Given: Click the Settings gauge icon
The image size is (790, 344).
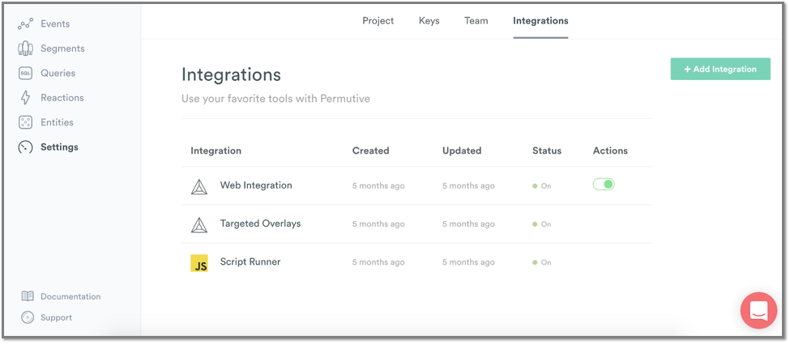Looking at the screenshot, I should click(25, 147).
